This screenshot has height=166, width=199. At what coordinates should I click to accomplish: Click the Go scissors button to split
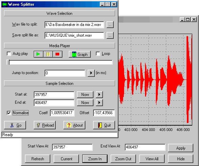[15, 125]
